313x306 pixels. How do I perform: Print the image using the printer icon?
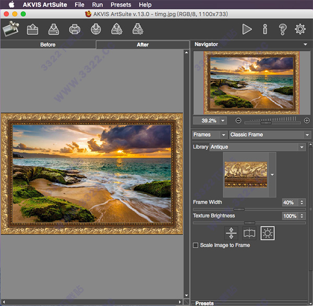75,29
